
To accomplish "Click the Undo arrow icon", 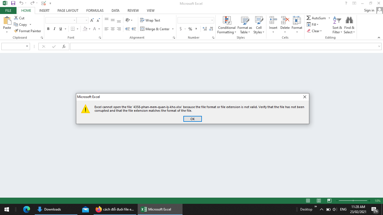I will click(21, 3).
